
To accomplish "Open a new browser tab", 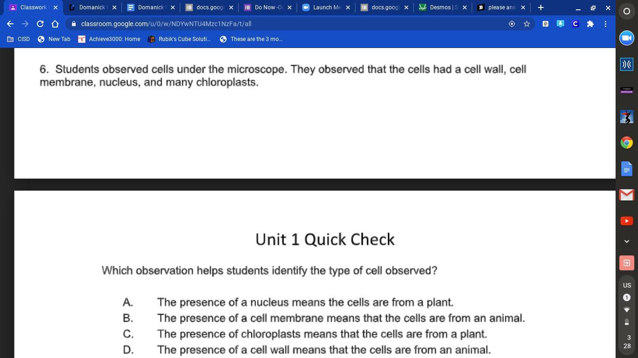I will [541, 7].
